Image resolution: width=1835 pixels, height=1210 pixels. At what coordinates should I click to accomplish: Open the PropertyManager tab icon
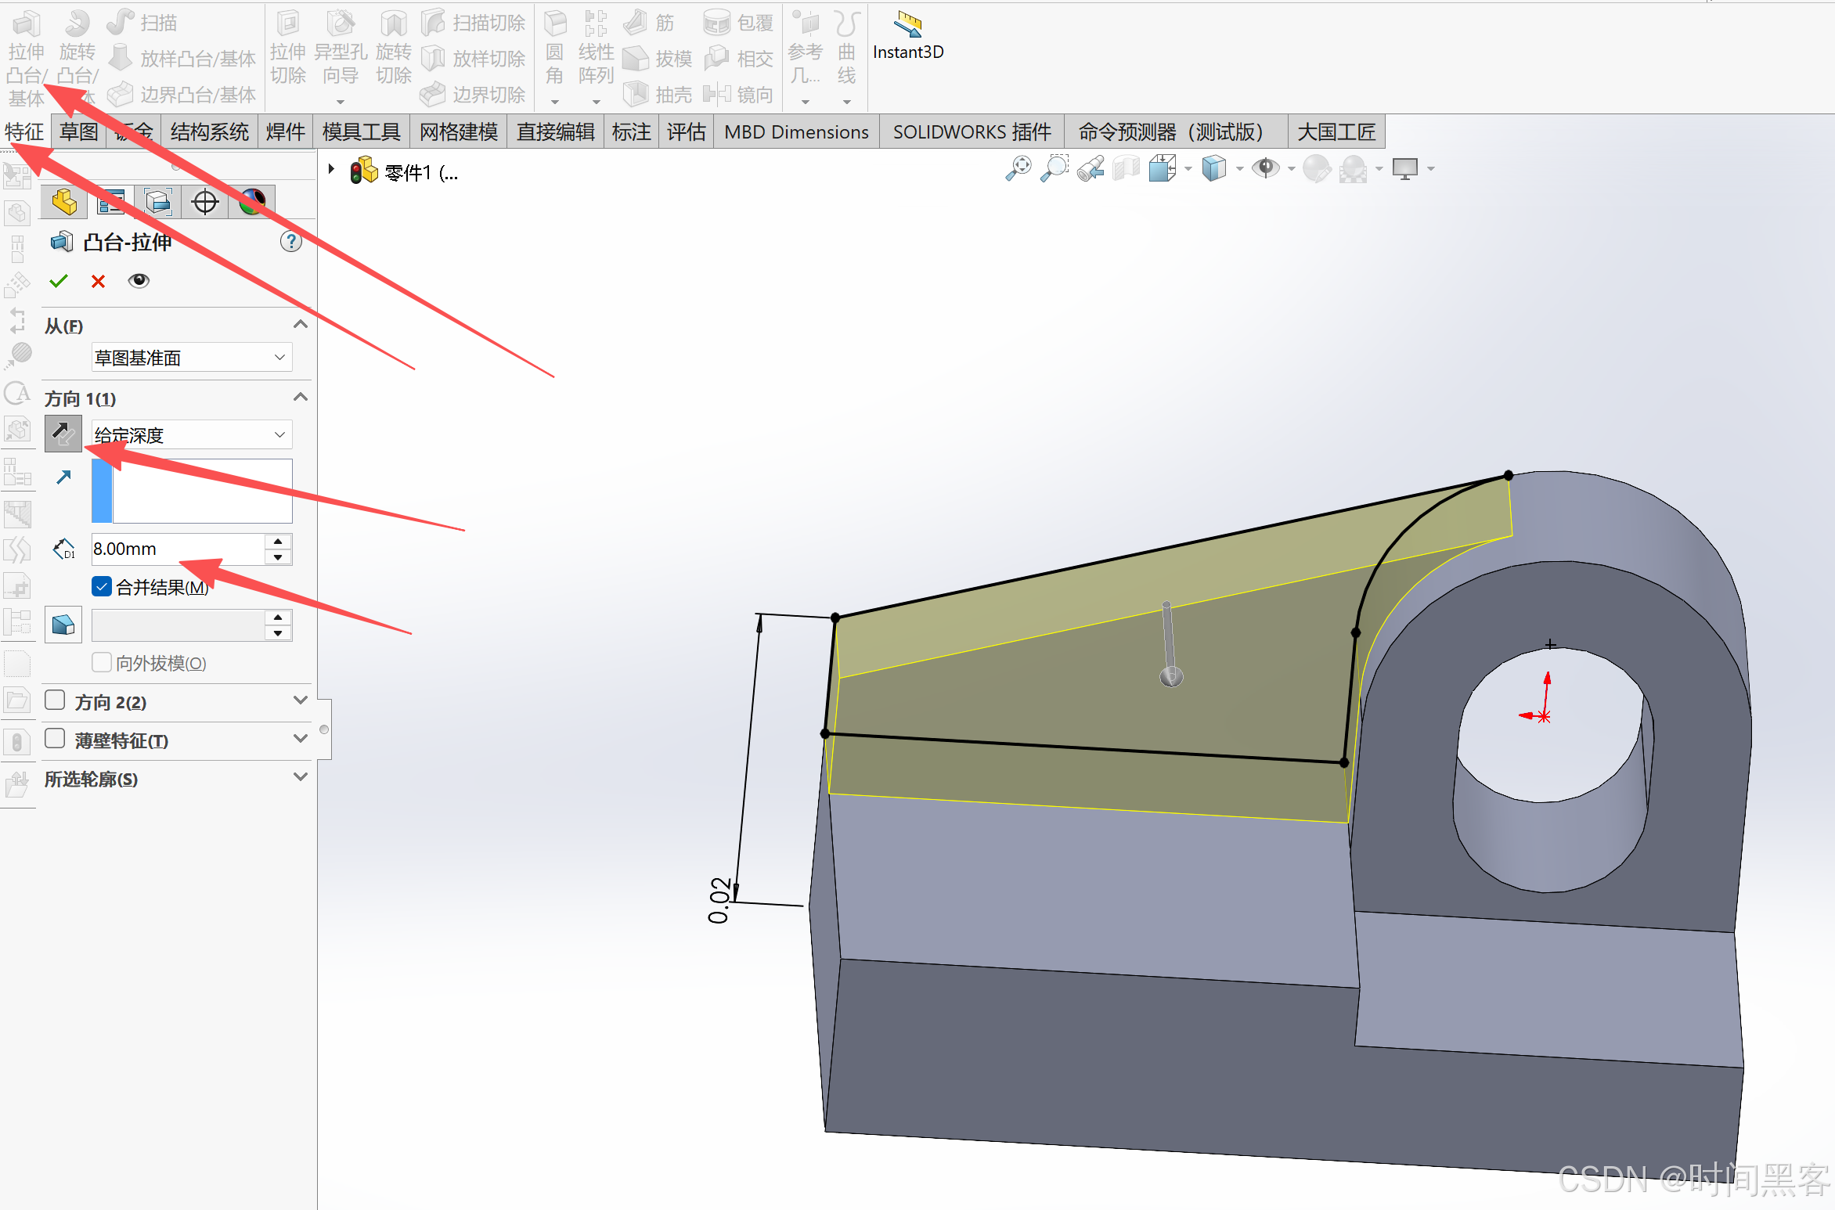111,203
